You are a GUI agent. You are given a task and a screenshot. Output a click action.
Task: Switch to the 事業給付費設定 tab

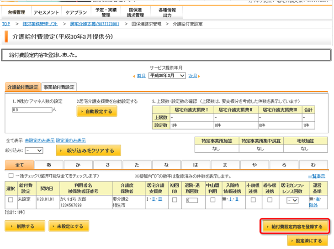[x=59, y=87]
